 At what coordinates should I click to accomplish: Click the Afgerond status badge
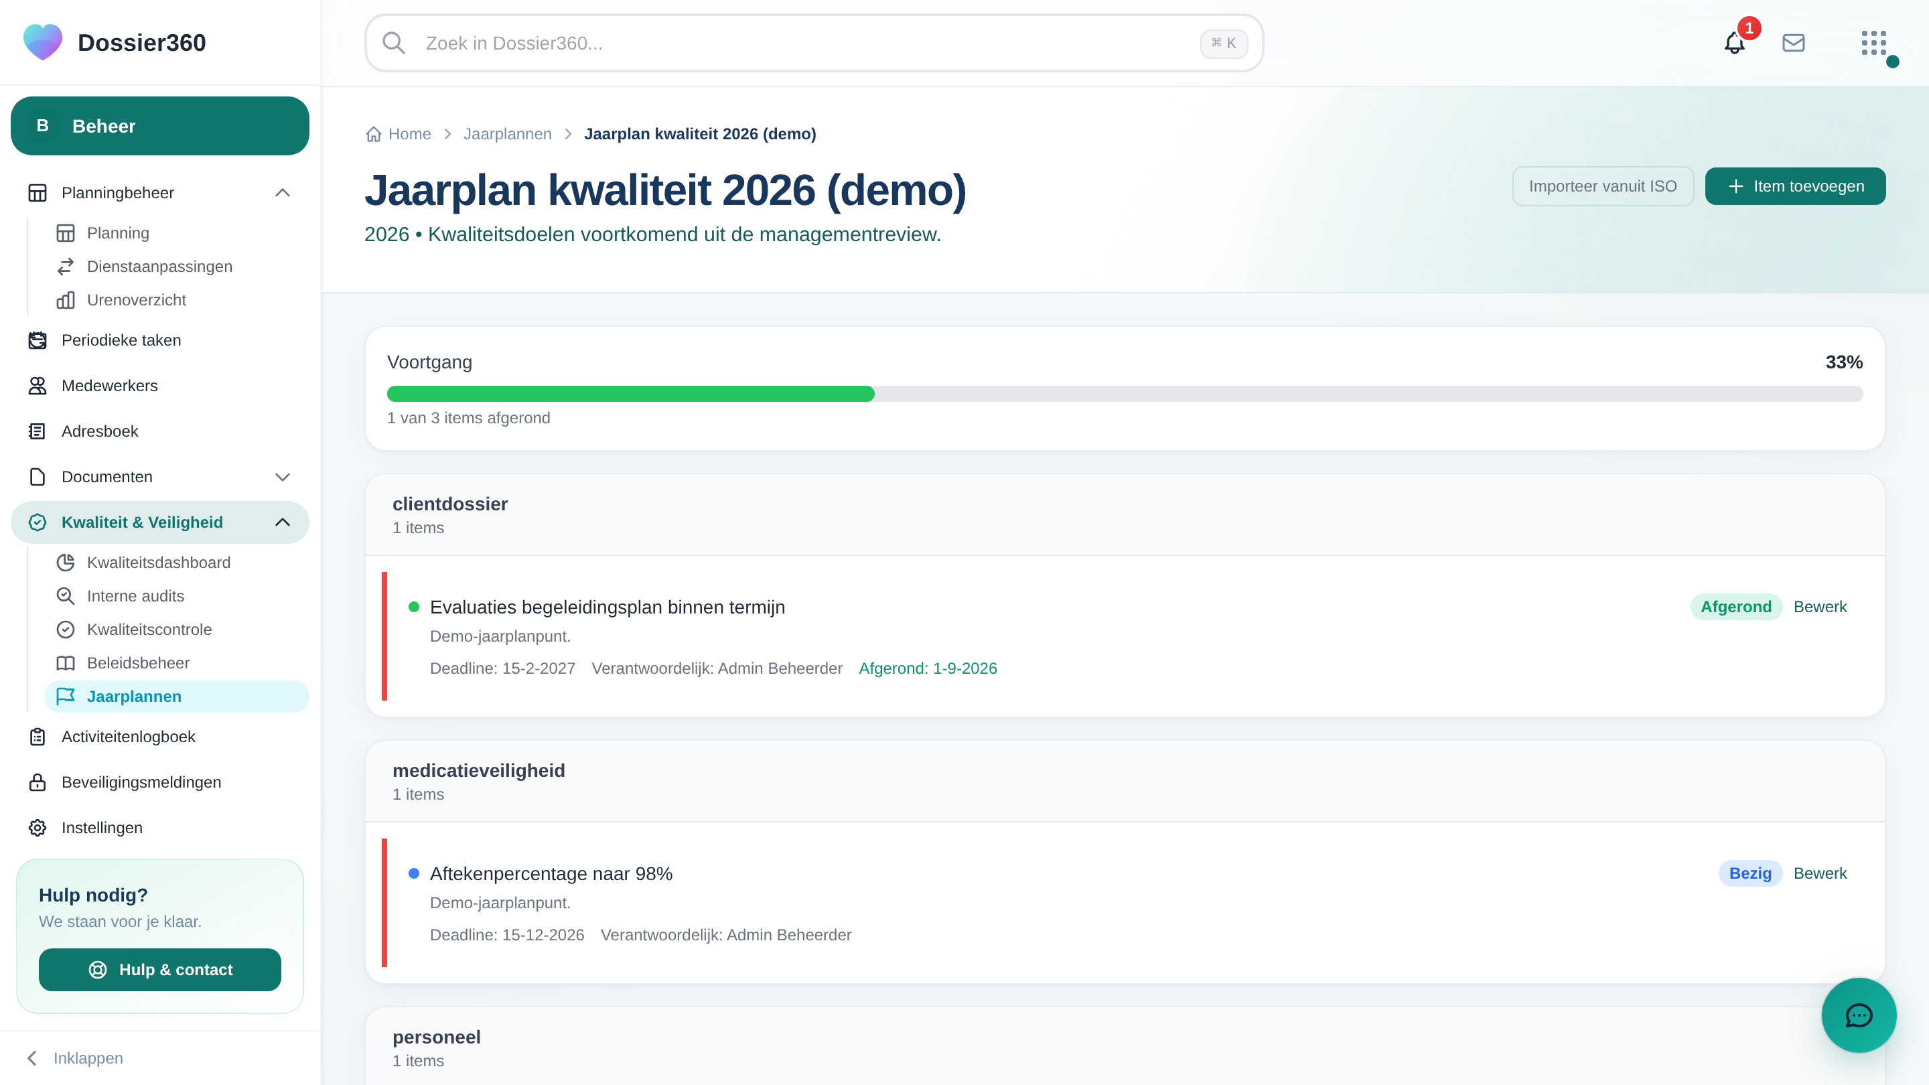pos(1736,607)
